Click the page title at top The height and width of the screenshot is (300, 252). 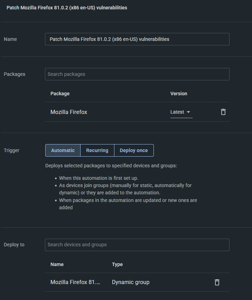pos(67,8)
